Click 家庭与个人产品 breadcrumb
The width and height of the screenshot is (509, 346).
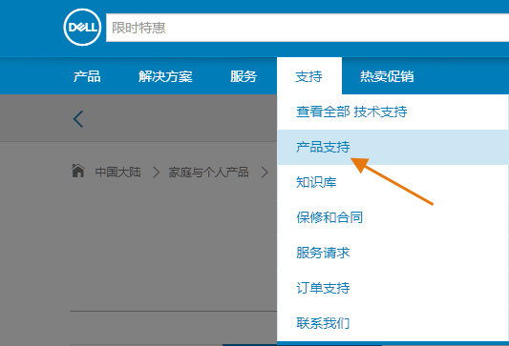(208, 172)
